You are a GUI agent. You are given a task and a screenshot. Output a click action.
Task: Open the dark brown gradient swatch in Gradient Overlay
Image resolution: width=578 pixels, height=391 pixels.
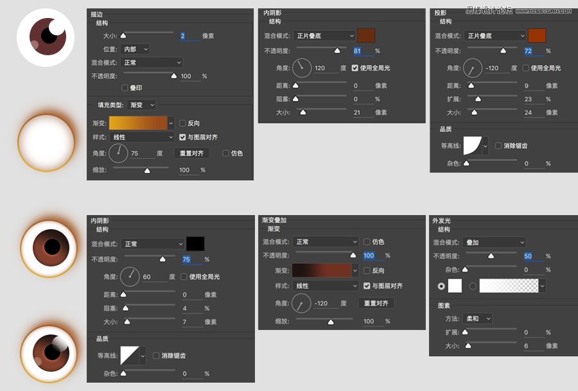(x=322, y=270)
